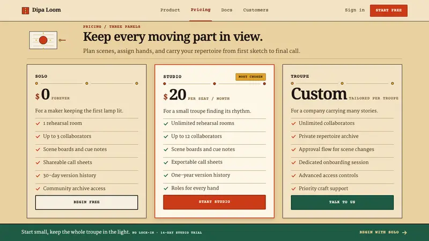
Task: Click 'PER SEAT / MONTH' label
Action: [209, 99]
